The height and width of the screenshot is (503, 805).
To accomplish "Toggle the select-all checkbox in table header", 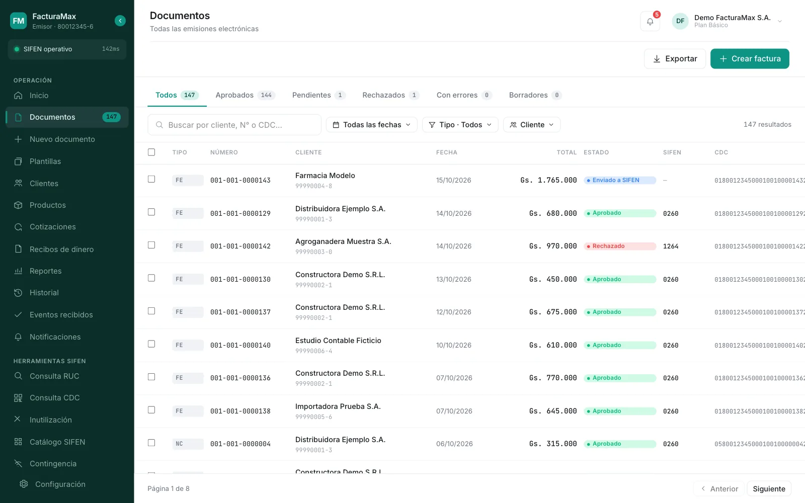I will [151, 152].
